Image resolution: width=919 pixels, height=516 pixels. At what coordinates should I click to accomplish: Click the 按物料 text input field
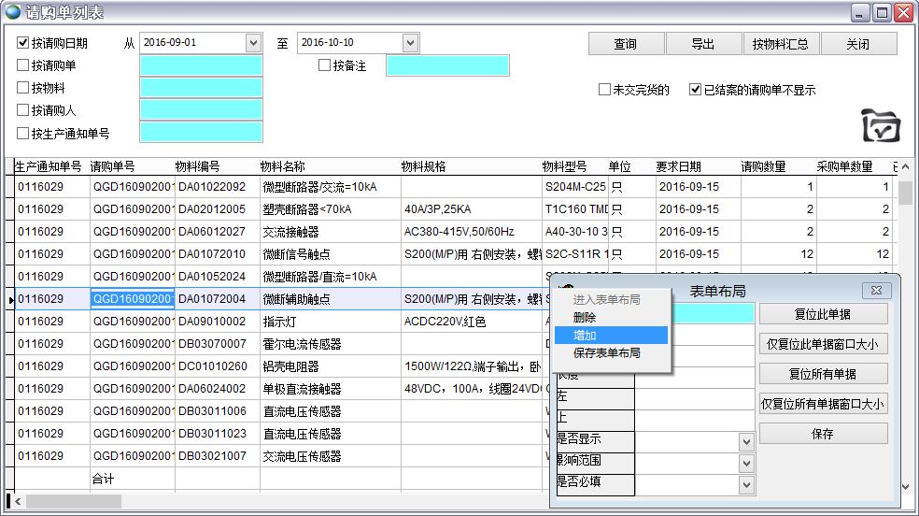click(201, 88)
